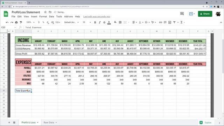Open the functions sigma menu

[181, 22]
